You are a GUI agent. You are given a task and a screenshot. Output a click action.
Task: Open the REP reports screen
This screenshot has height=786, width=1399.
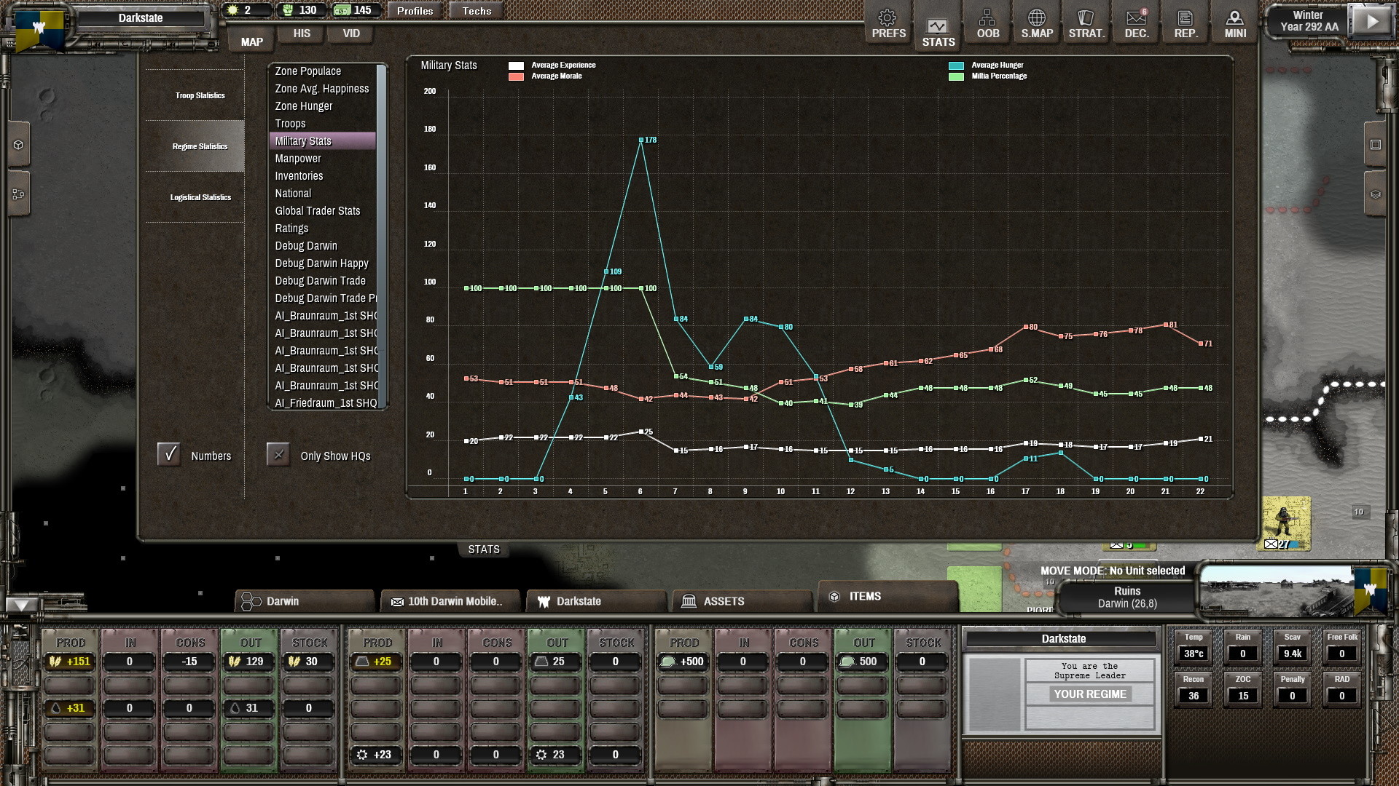1185,22
